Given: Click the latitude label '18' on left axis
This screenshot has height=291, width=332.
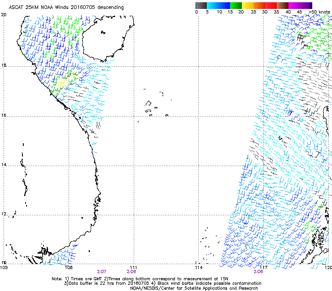Looking at the screenshot, I should (x=4, y=65).
